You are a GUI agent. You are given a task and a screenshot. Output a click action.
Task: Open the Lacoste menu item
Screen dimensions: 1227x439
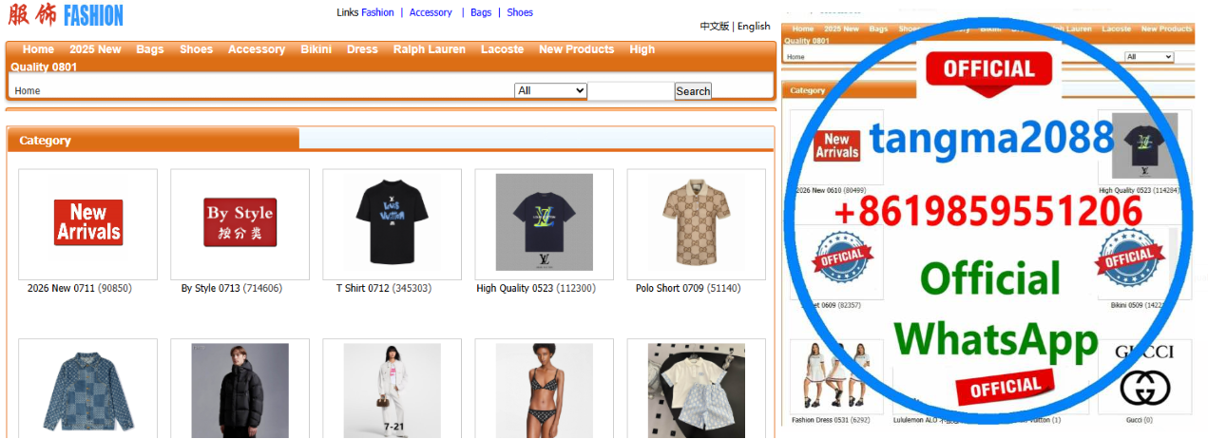coord(502,49)
